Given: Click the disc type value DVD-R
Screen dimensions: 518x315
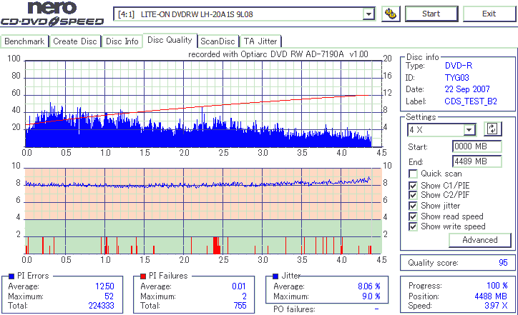Looking at the screenshot, I should pos(459,66).
